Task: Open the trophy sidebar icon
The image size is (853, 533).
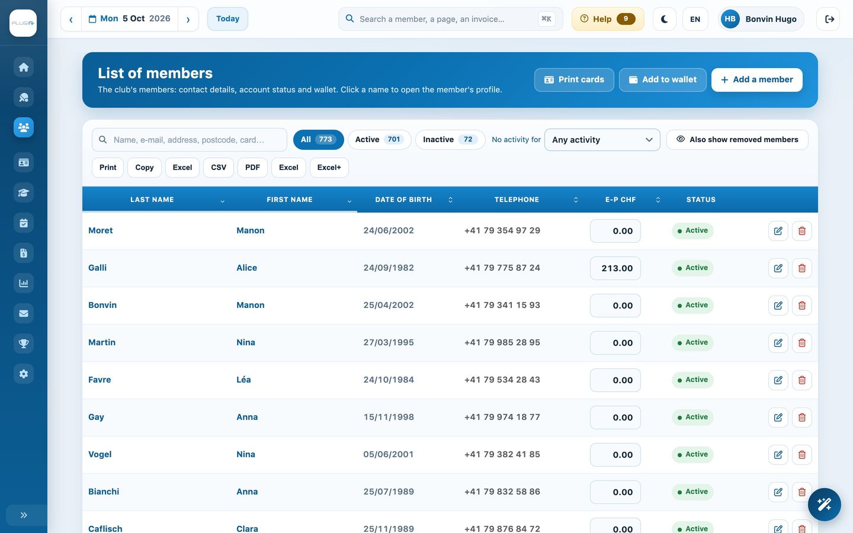Action: point(24,343)
